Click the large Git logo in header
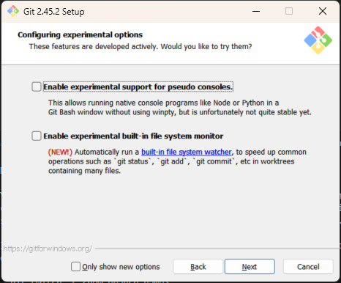The image size is (341, 283). [x=318, y=40]
